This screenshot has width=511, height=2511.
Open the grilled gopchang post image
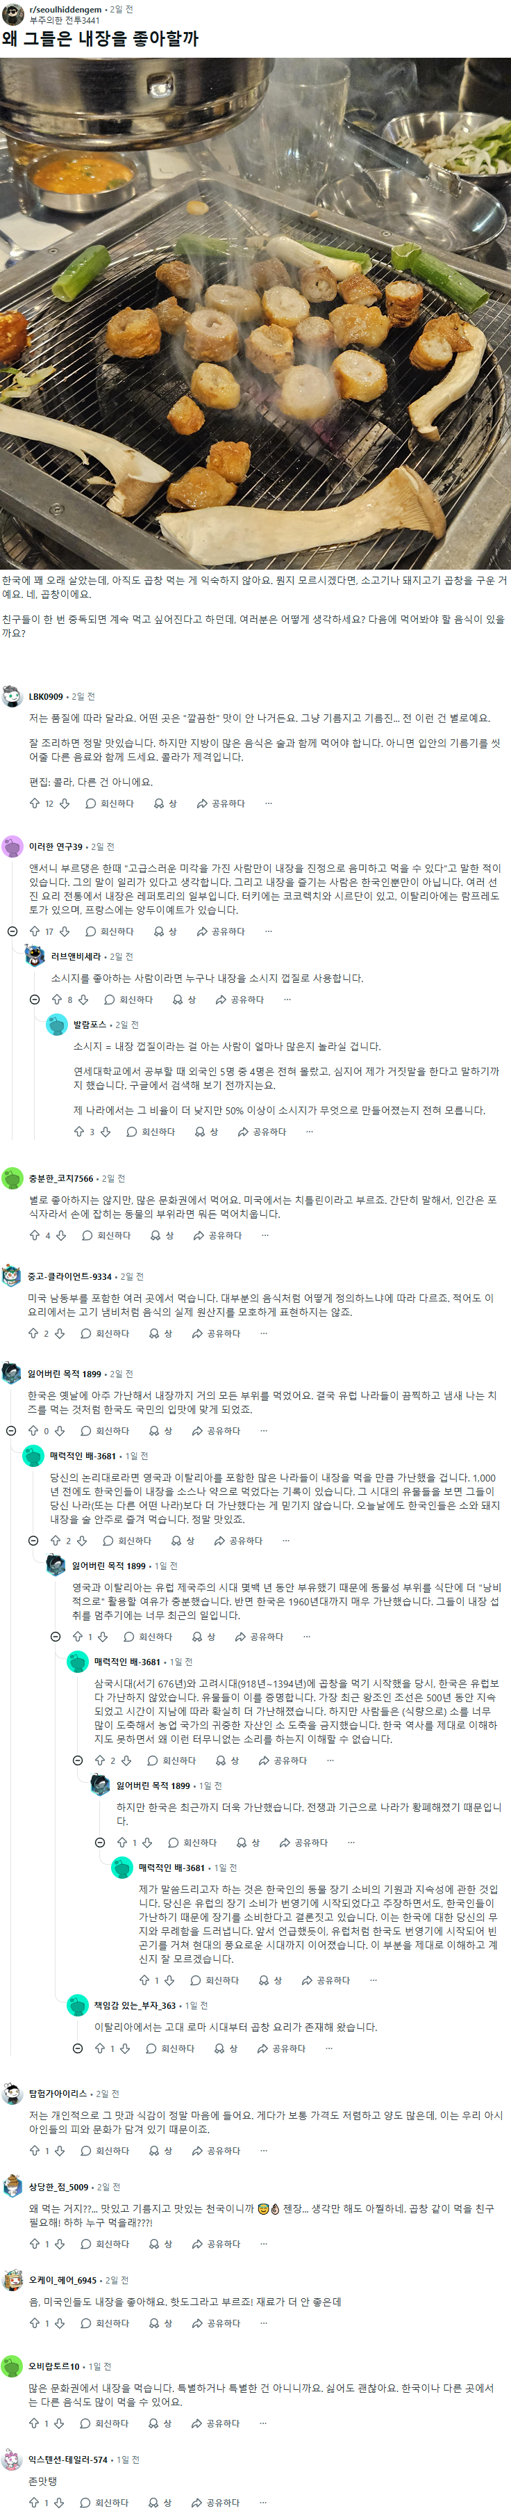tap(255, 313)
